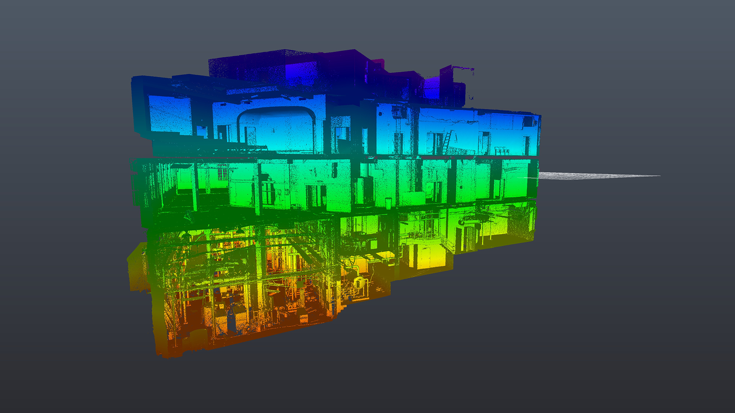The width and height of the screenshot is (735, 413).
Task: Pick the small square opening top floor right
Action: (529, 122)
